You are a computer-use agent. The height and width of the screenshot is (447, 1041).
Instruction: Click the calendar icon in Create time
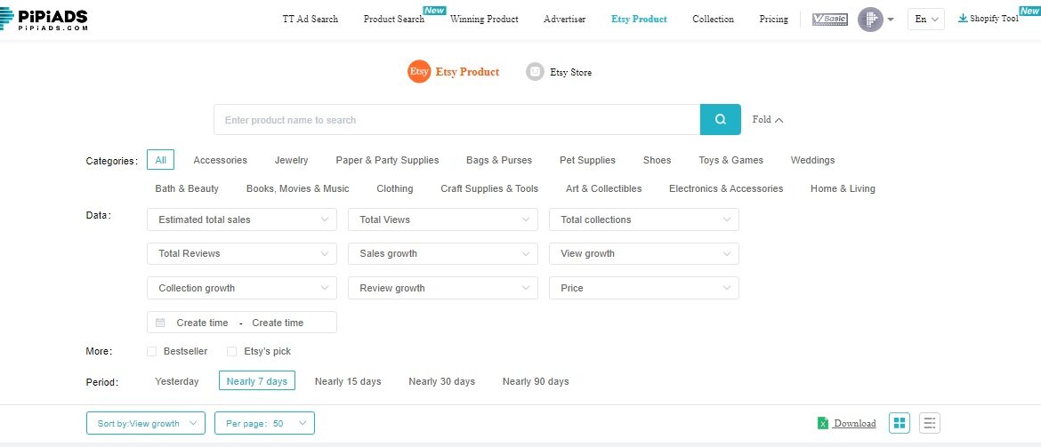click(160, 323)
